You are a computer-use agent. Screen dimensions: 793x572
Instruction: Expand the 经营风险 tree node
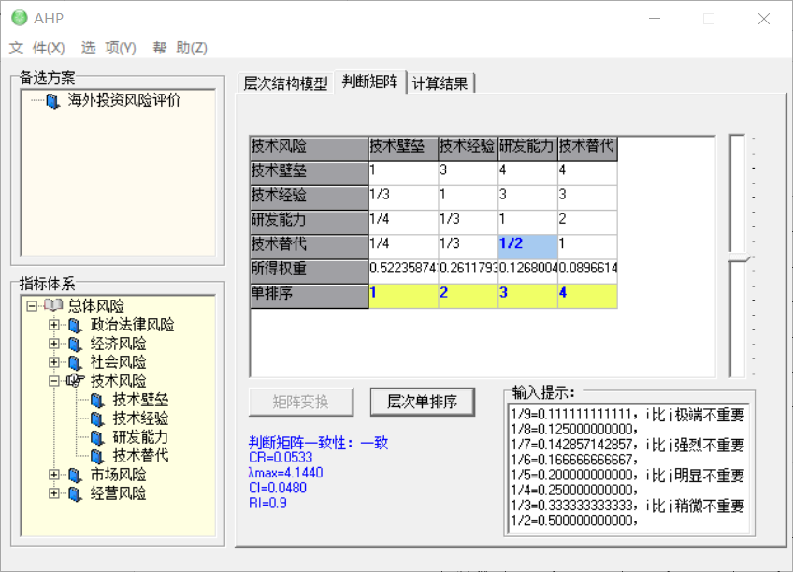54,493
